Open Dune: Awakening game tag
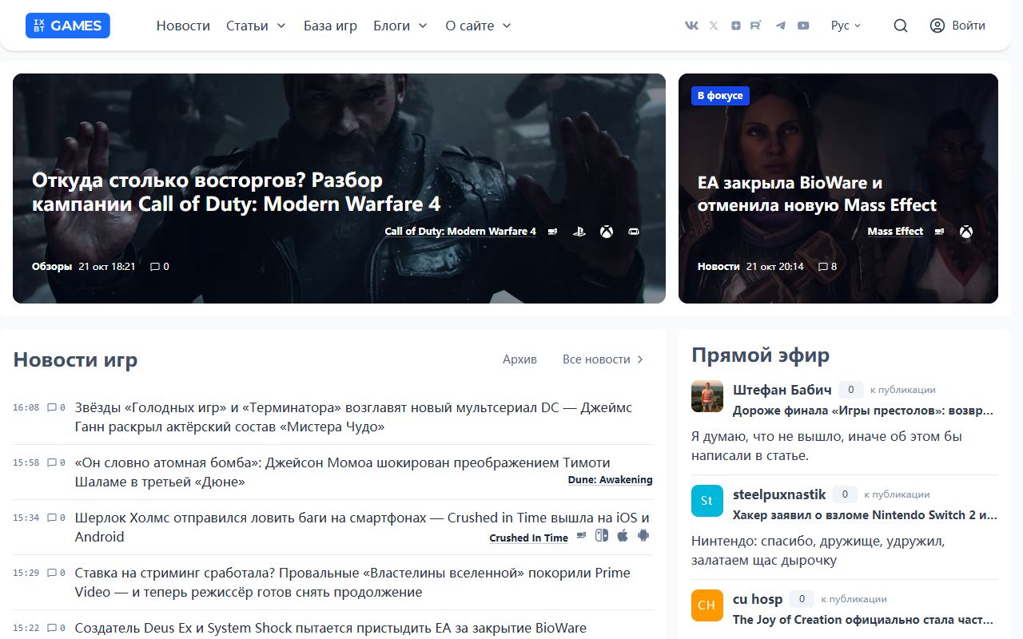 tap(610, 480)
